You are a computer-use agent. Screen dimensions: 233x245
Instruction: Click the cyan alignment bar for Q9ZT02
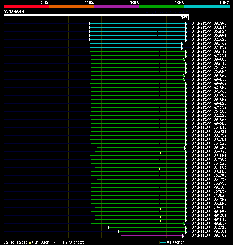136,44
